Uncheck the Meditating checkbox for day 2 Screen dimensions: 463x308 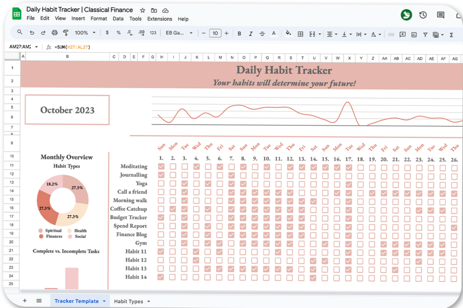pos(172,166)
